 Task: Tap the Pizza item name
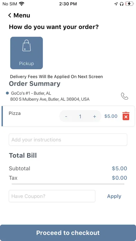coord(15,114)
